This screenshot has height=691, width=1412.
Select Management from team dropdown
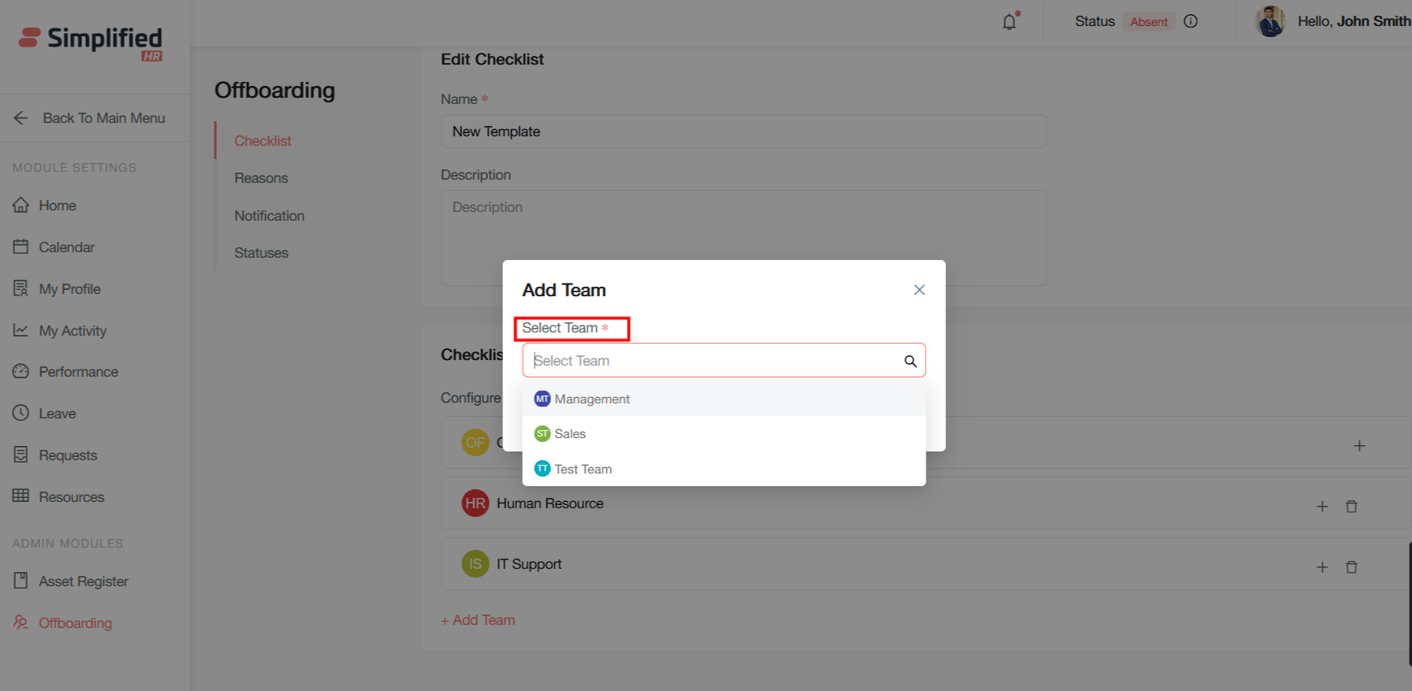click(x=591, y=399)
